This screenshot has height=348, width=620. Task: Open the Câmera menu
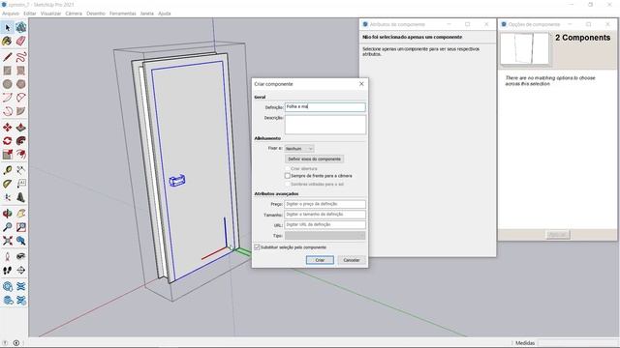click(x=74, y=14)
